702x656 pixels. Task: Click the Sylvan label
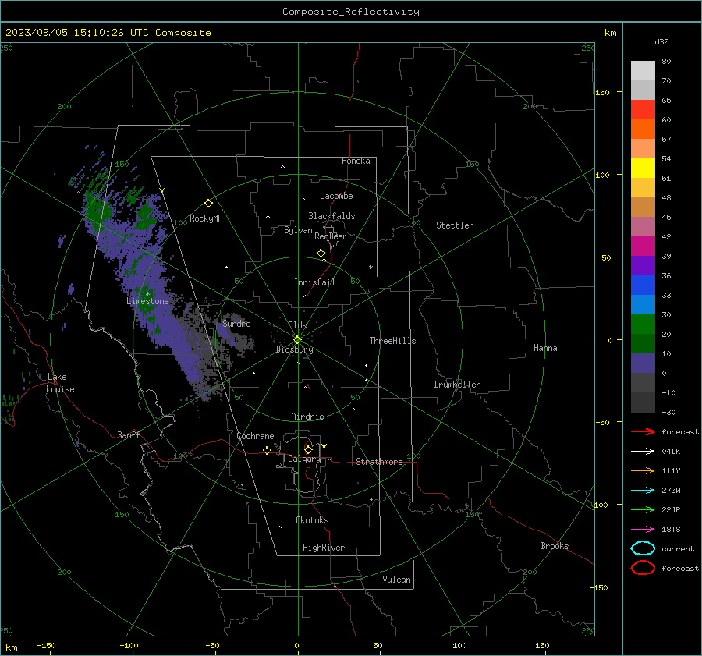click(x=298, y=230)
